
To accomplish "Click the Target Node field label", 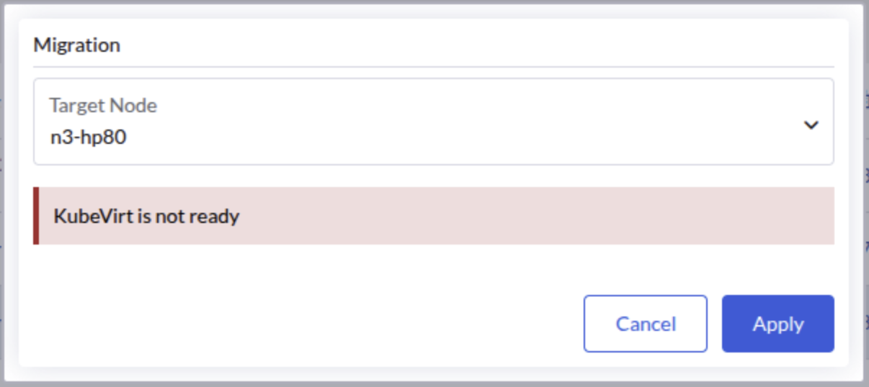I will click(x=103, y=106).
